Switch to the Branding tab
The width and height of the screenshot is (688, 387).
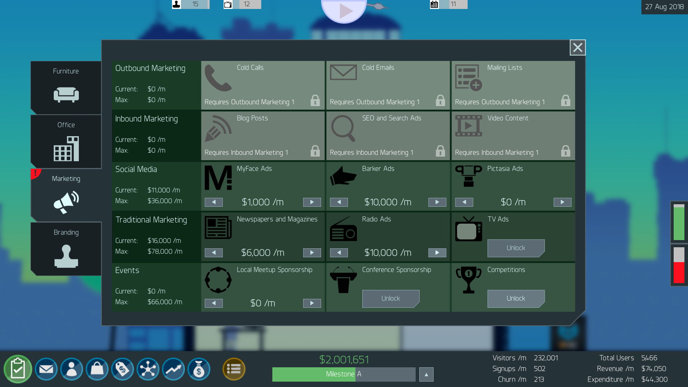click(x=66, y=249)
